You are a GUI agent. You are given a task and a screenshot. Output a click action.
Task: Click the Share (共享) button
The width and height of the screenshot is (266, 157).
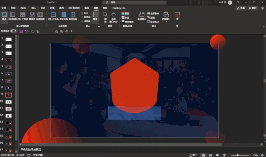point(241,8)
